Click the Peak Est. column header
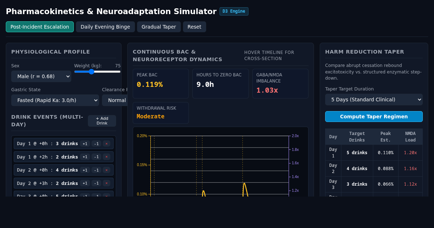 (386, 137)
